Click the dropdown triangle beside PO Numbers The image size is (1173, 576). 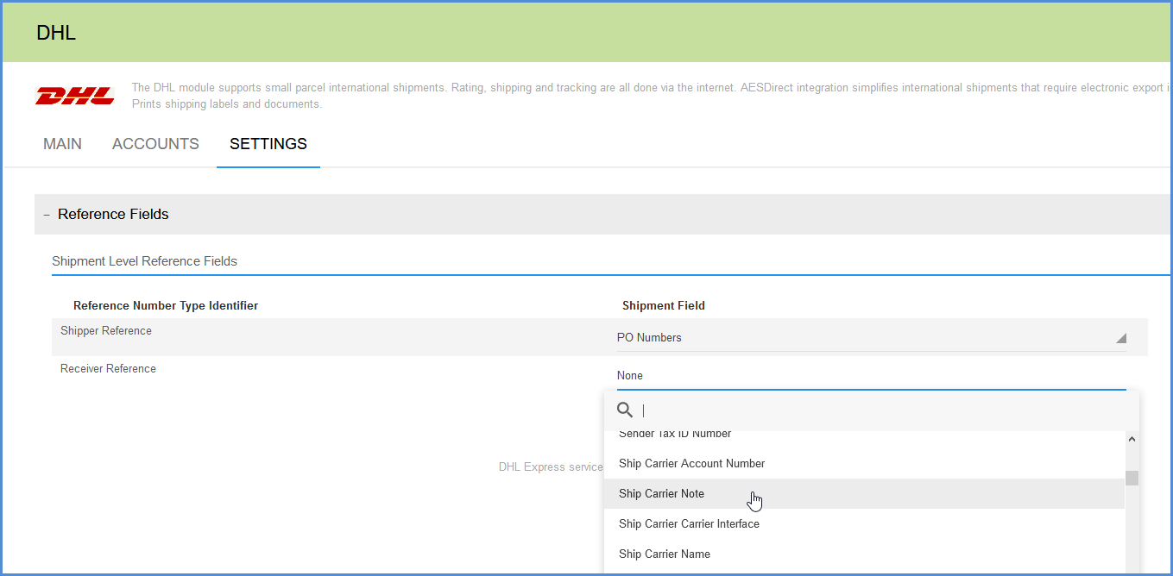click(1120, 337)
